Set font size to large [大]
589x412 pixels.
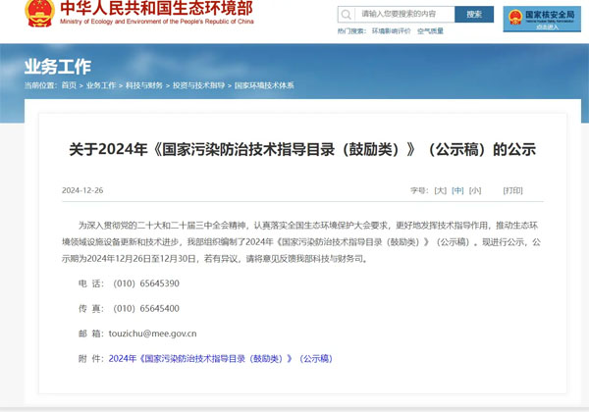click(441, 190)
